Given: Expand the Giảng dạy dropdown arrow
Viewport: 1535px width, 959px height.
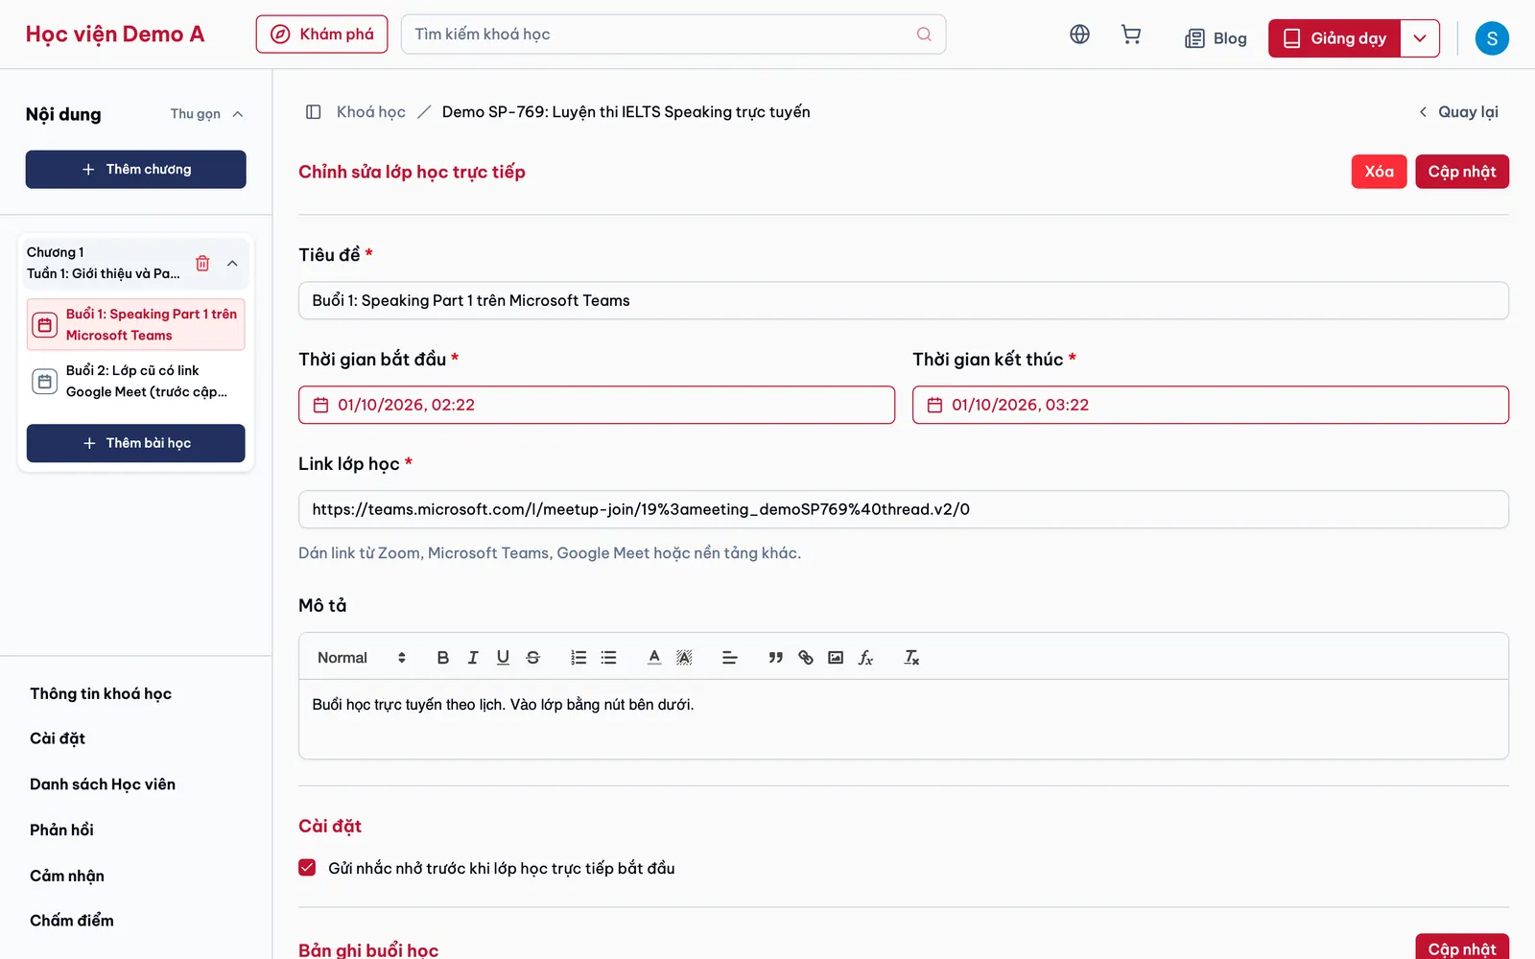Looking at the screenshot, I should click(x=1420, y=38).
